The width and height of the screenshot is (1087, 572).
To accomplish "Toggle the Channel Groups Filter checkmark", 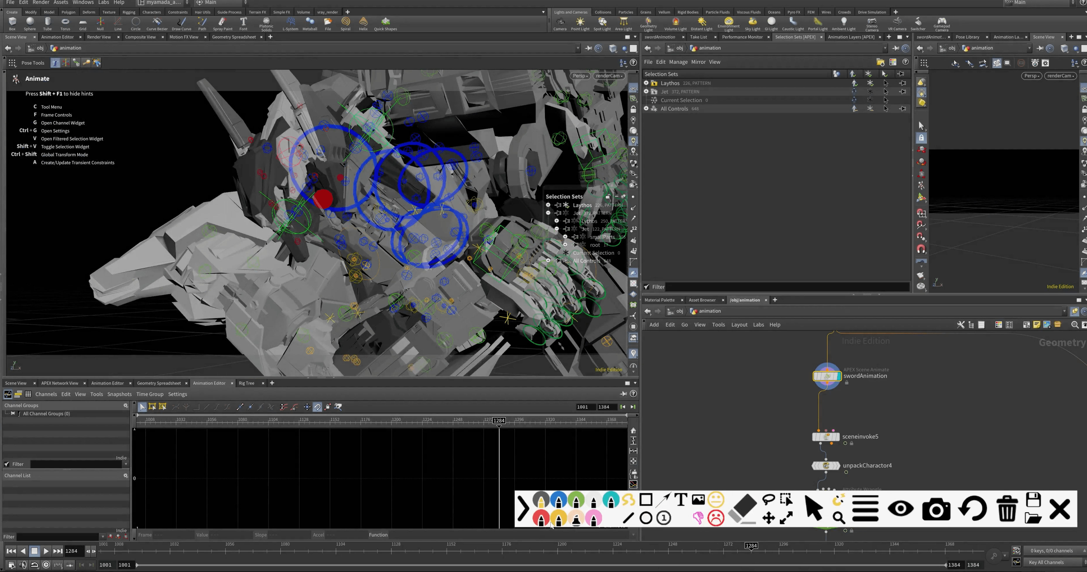I will 7,464.
